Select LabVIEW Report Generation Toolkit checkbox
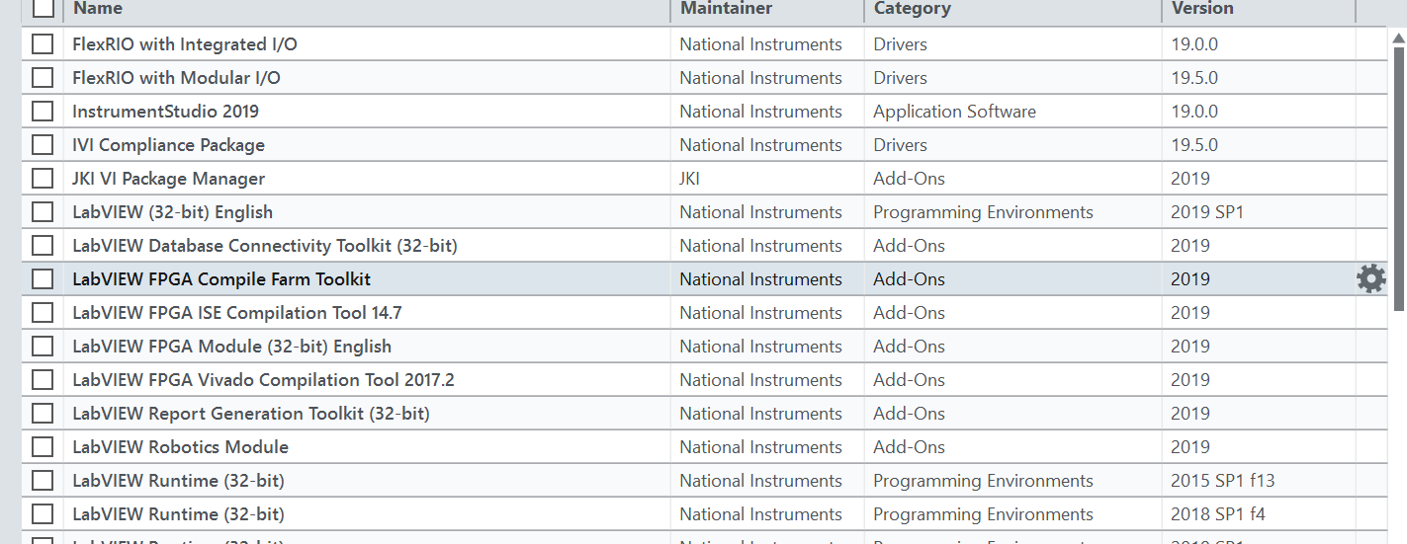The width and height of the screenshot is (1407, 544). tap(43, 414)
